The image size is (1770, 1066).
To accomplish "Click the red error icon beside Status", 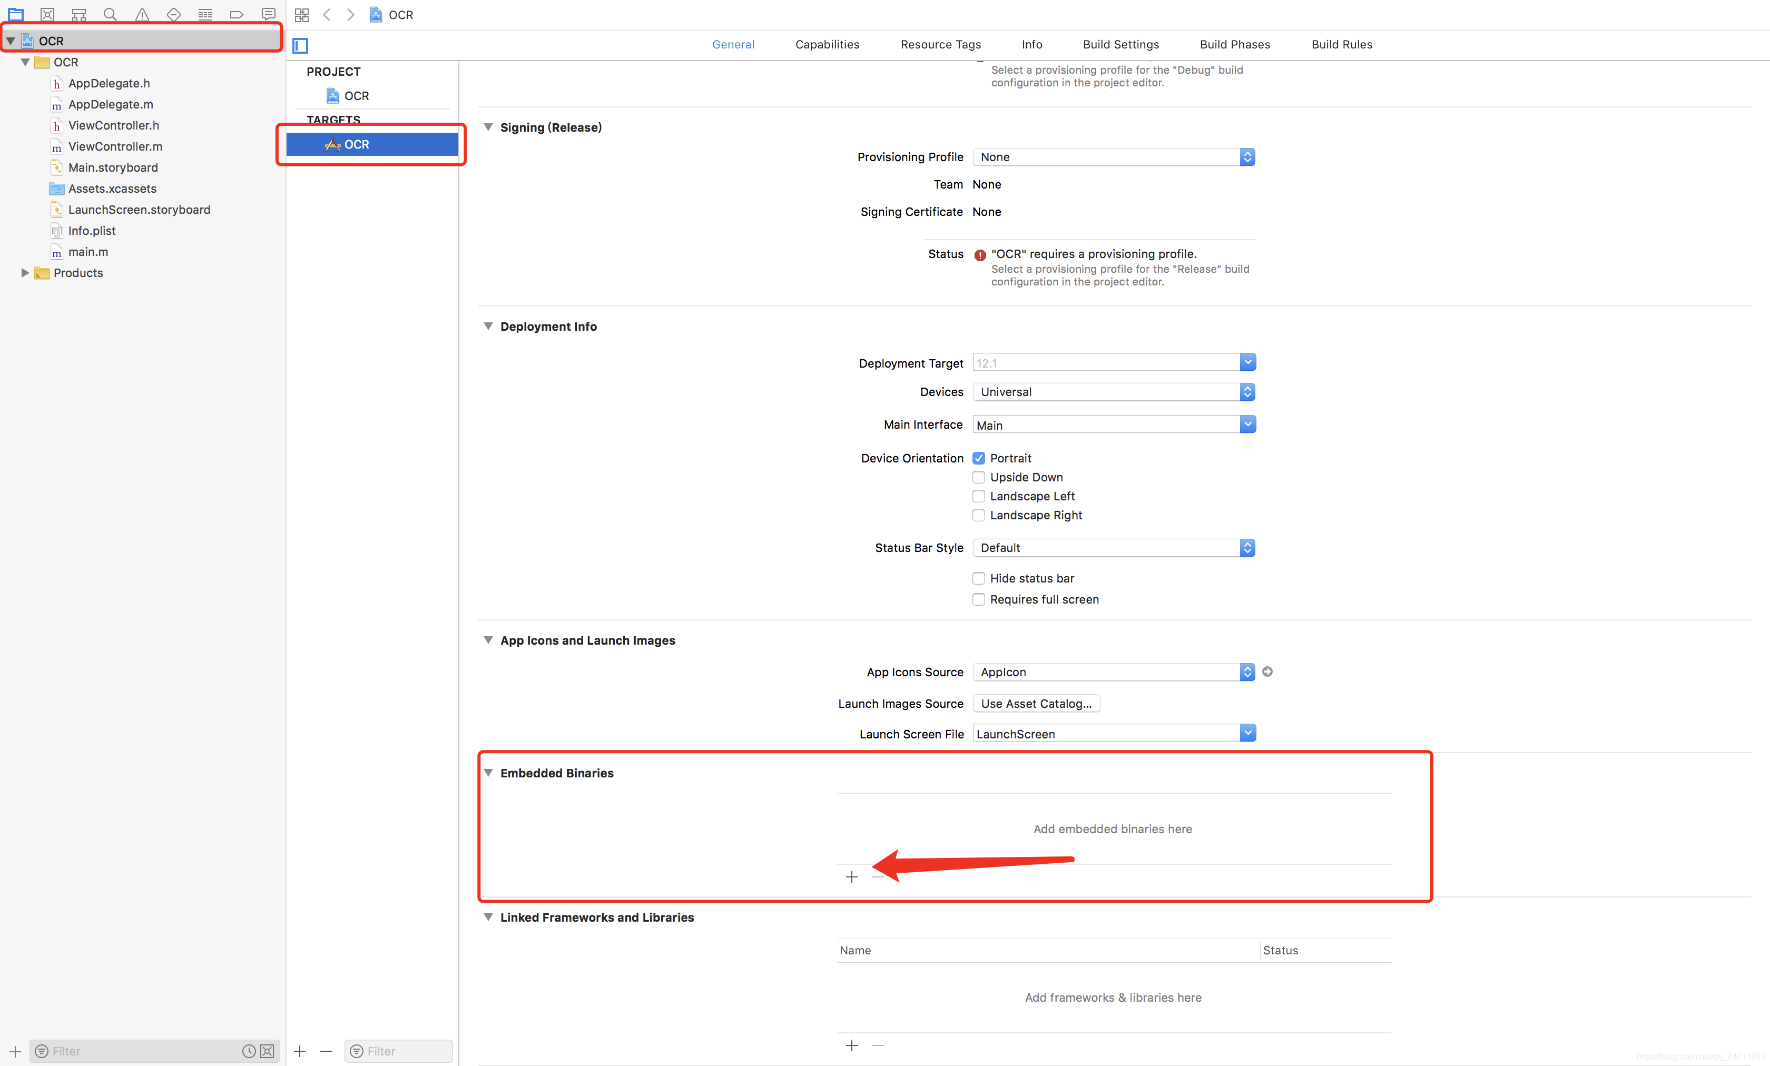I will click(980, 255).
